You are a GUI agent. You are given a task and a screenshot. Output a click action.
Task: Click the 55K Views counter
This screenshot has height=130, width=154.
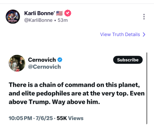(x=70, y=118)
